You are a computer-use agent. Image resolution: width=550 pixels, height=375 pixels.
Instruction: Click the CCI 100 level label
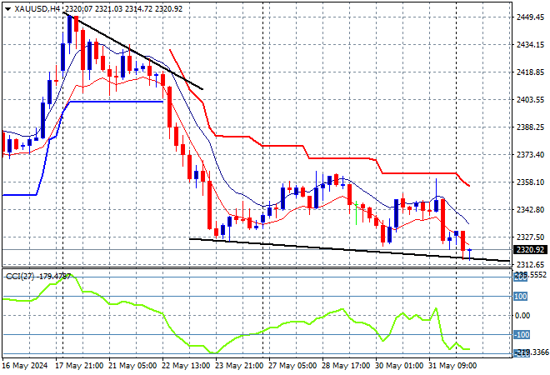(x=520, y=297)
